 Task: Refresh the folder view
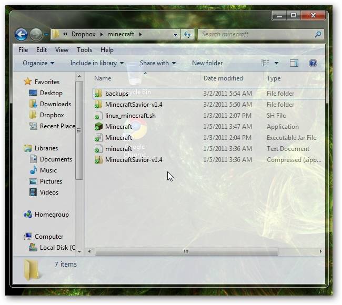[x=187, y=34]
